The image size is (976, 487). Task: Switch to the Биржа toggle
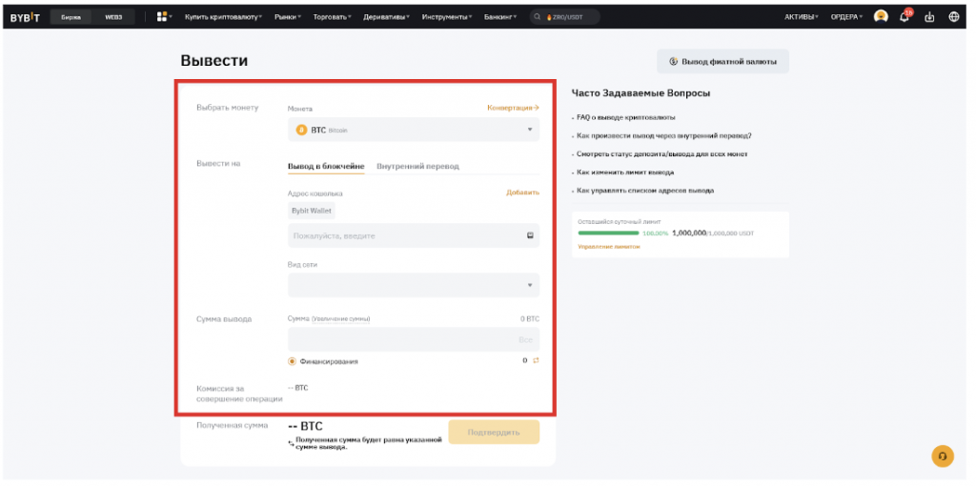[71, 16]
